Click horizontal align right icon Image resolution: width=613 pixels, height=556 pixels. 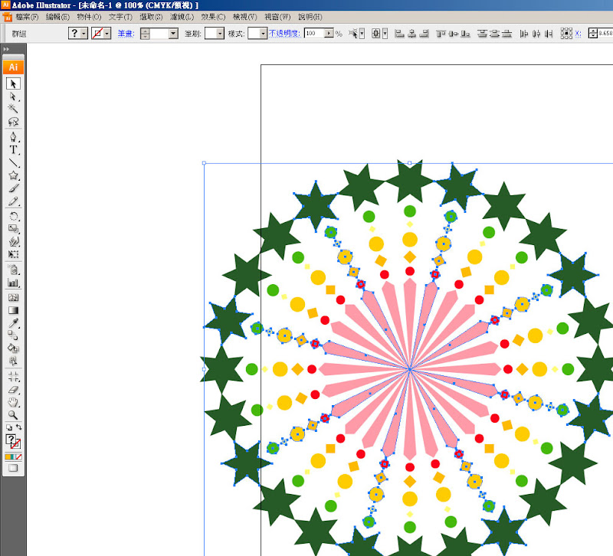click(425, 34)
